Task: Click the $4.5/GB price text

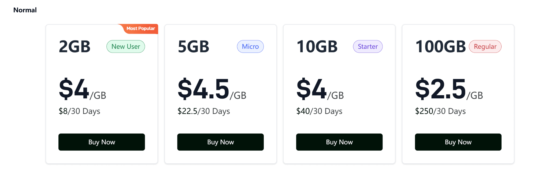Action: (212, 89)
